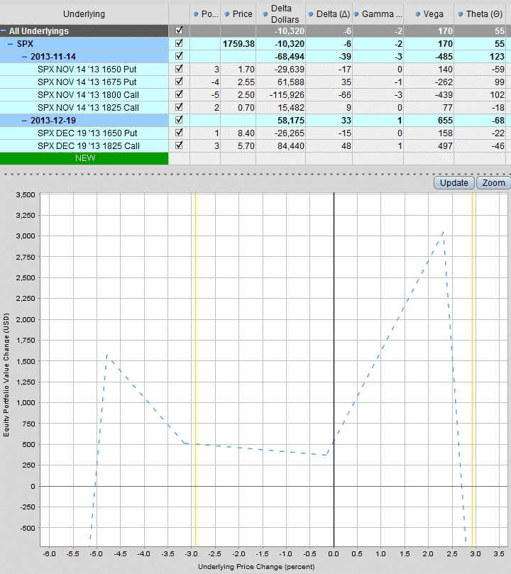Click position cell -4 for 1675 Put
The width and height of the screenshot is (511, 574).
click(x=215, y=82)
